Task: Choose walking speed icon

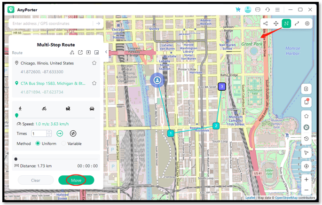Action: pyautogui.click(x=20, y=109)
